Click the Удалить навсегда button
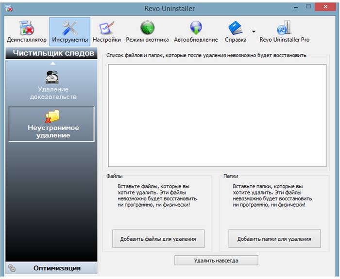This screenshot has width=340, height=279. coord(216,261)
